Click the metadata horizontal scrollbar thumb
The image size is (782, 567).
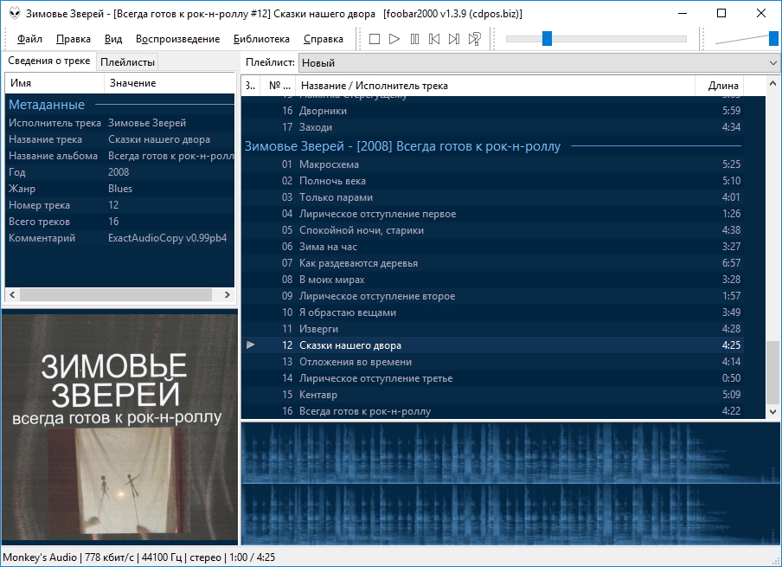116,294
